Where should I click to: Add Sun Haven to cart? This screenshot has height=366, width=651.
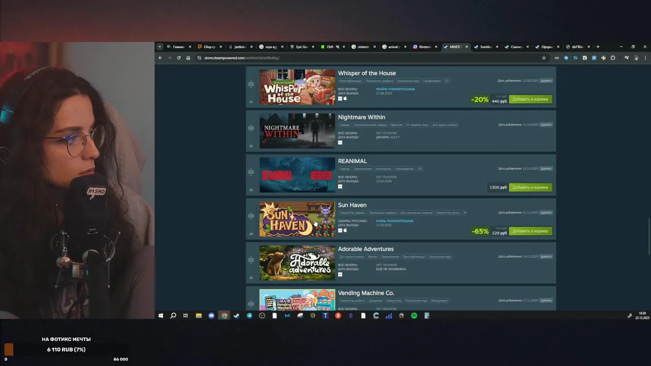530,231
